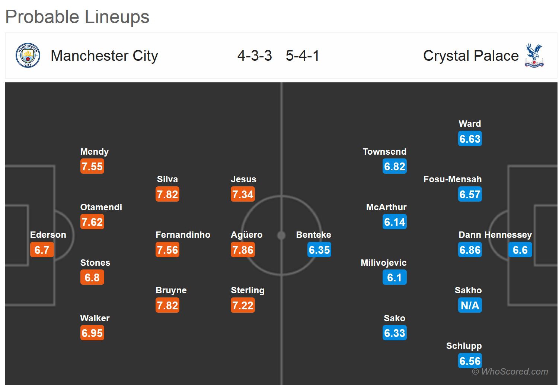The width and height of the screenshot is (559, 385).
Task: Click Benteke's 6.35 rating badge
Action: [319, 250]
